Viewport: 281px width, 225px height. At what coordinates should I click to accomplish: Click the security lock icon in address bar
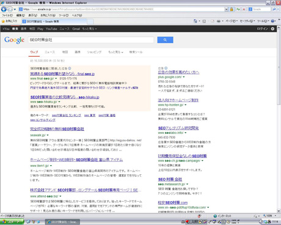[232, 9]
